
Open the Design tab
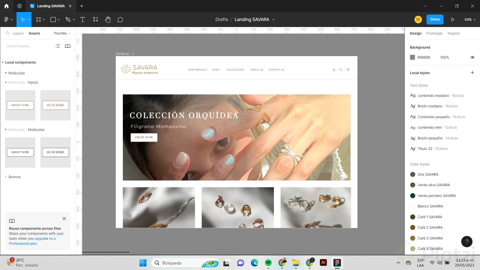[415, 33]
